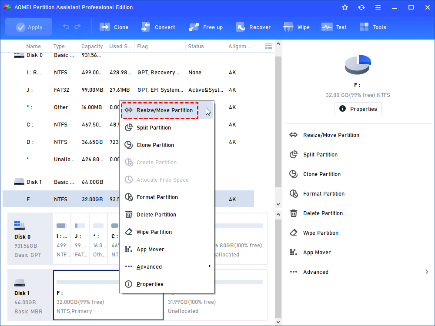This screenshot has height=326, width=435.
Task: Choose Resize/Move Partition in context menu
Action: tap(167, 110)
